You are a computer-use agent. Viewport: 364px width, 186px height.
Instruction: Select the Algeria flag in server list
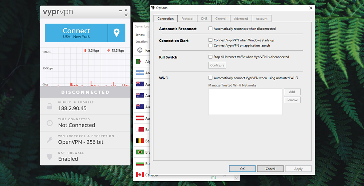pyautogui.click(x=140, y=62)
